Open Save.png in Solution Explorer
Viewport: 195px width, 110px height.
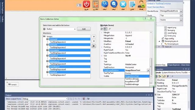coord(171,30)
